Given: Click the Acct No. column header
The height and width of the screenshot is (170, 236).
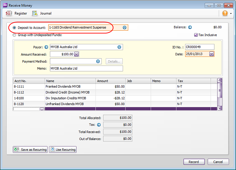Looking at the screenshot, I should pyautogui.click(x=29, y=81).
